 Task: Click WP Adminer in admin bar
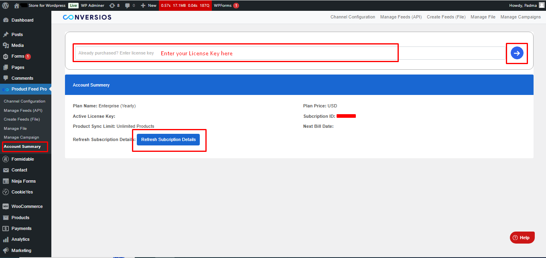pyautogui.click(x=92, y=6)
